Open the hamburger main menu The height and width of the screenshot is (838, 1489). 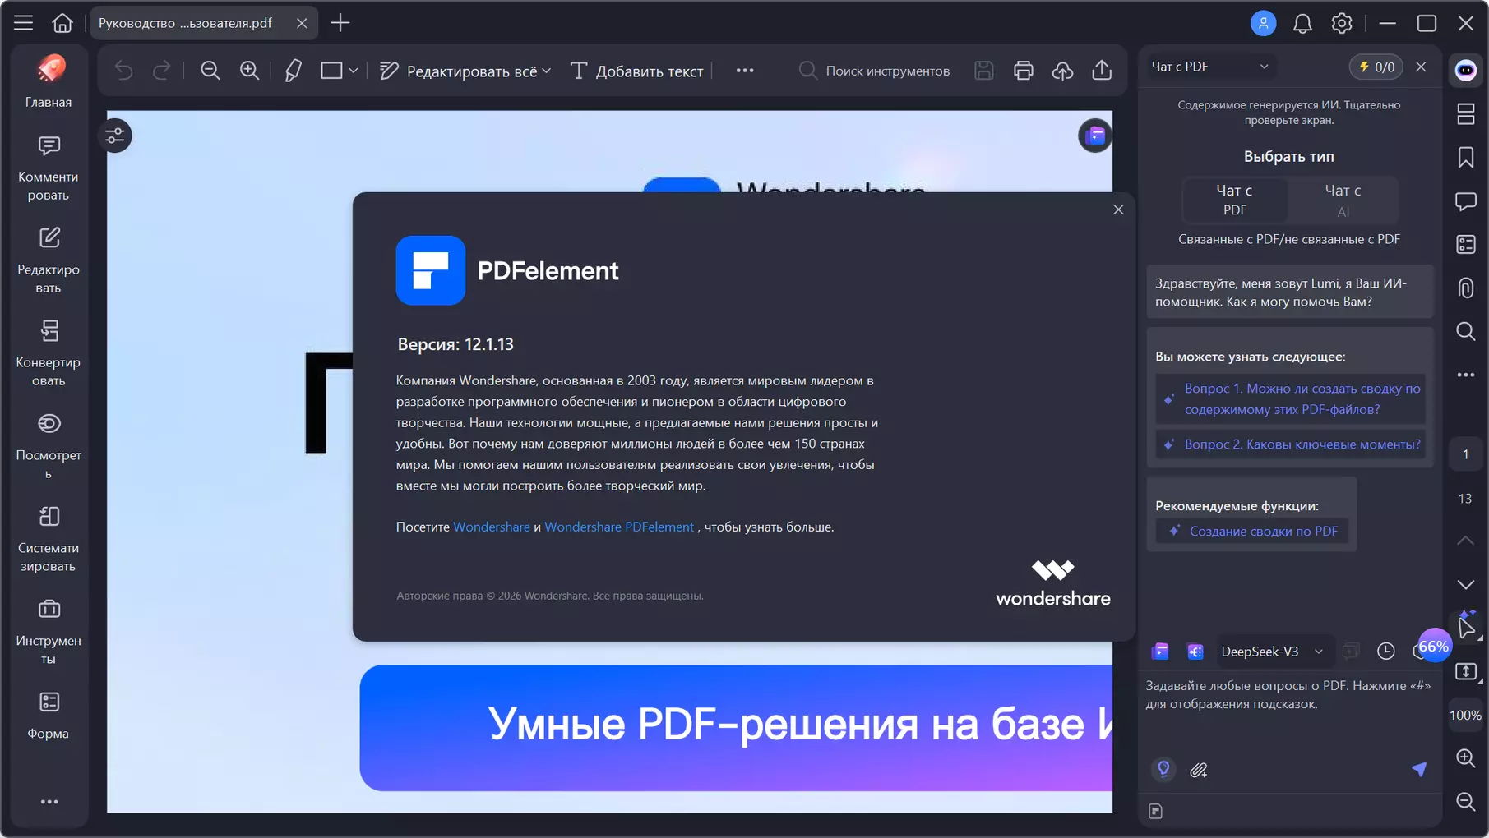coord(23,23)
